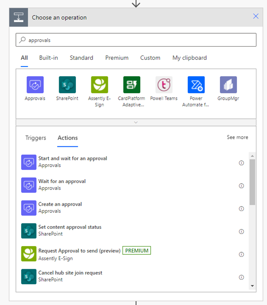Image resolution: width=267 pixels, height=305 pixels.
Task: Select Wait for an approval action
Action: coord(132,185)
